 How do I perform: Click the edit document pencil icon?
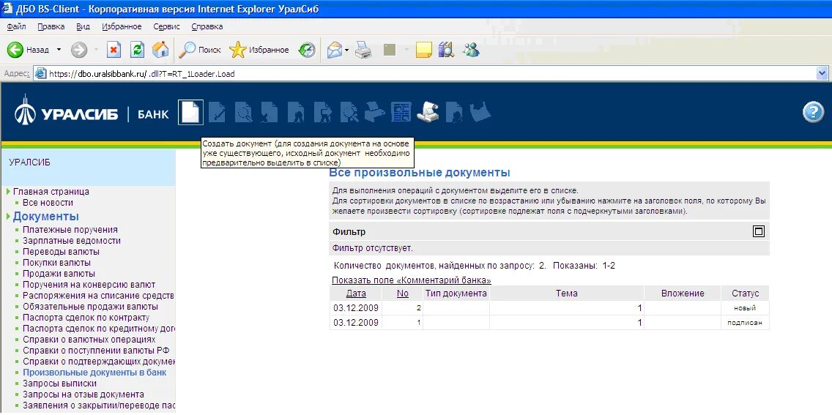pos(217,112)
